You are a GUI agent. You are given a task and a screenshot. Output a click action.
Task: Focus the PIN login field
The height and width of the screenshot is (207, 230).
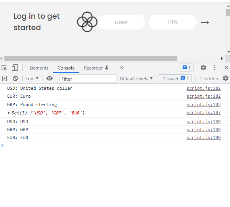coord(173,22)
